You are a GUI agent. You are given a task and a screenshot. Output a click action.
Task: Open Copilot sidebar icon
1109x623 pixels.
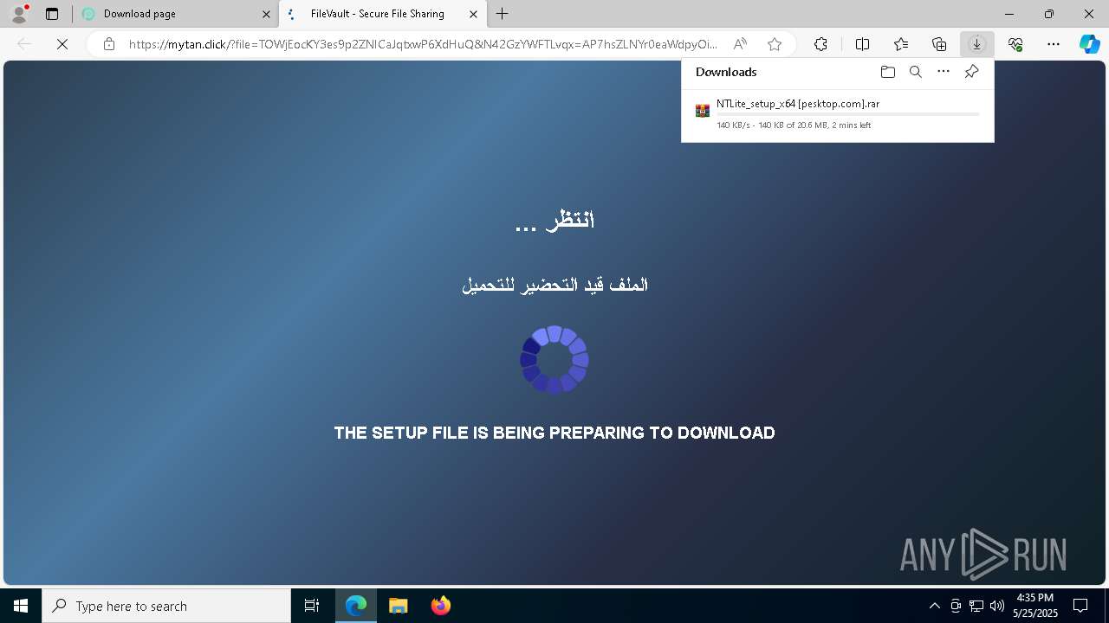coord(1089,44)
